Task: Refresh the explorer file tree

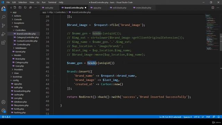Action: point(25,8)
